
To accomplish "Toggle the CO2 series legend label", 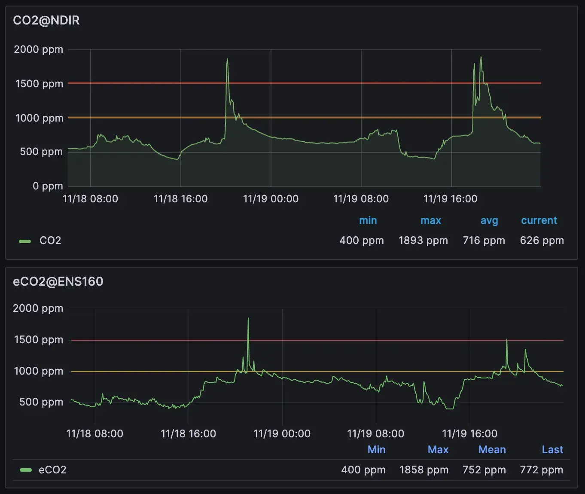I will 50,241.
